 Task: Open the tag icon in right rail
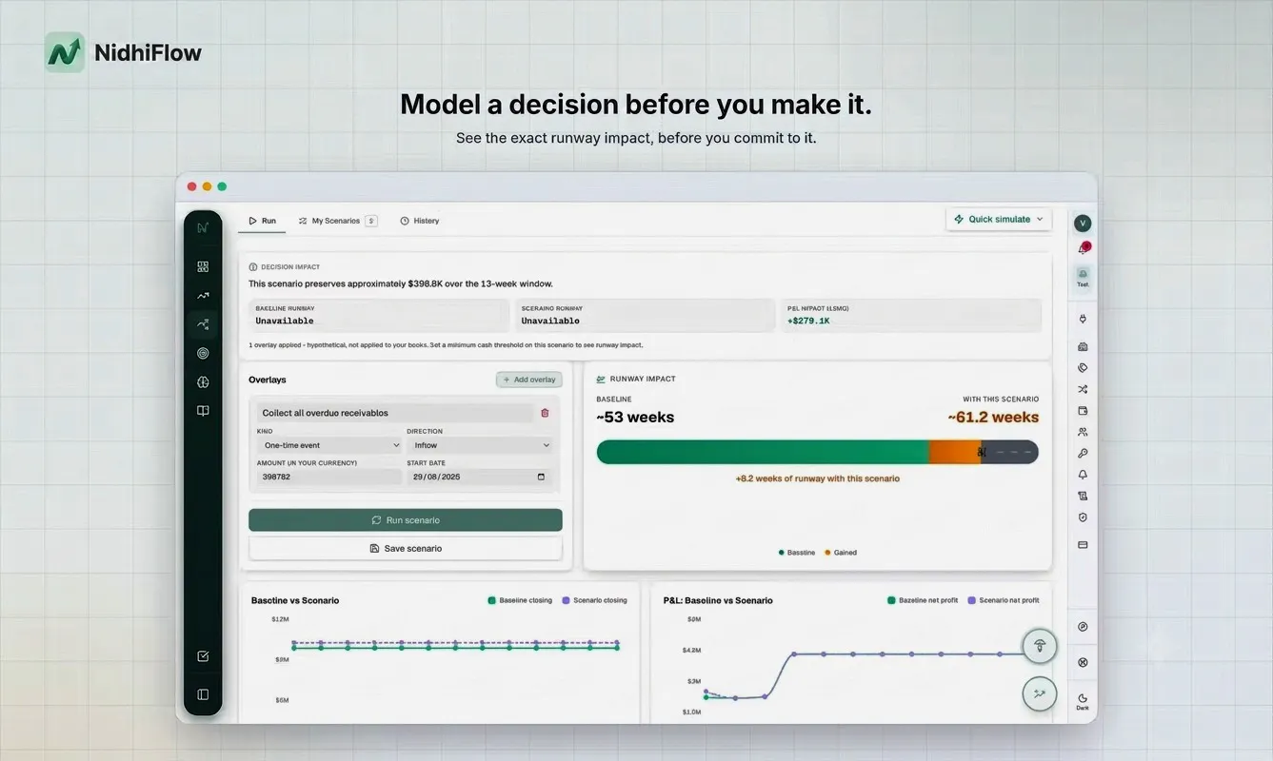[x=1083, y=367]
